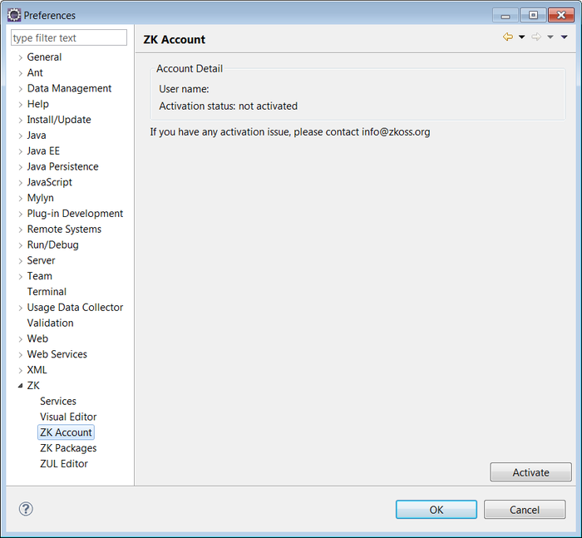This screenshot has width=582, height=538.
Task: Close the Preferences window
Action: [x=561, y=15]
